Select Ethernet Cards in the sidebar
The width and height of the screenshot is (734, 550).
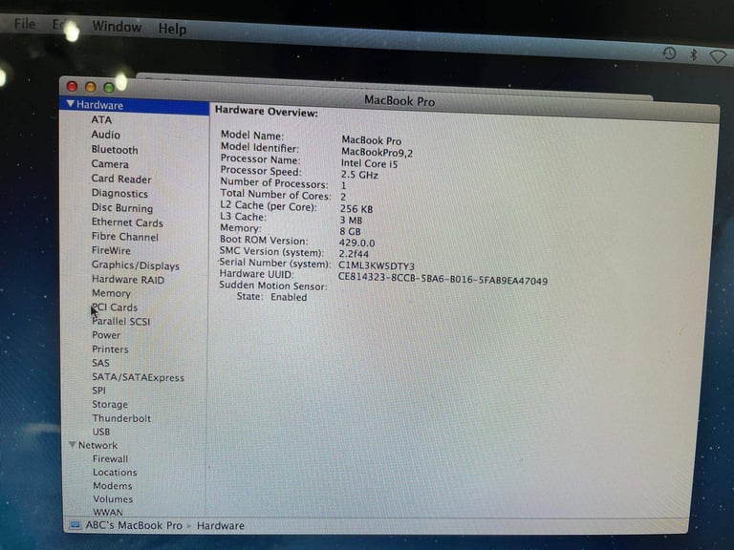(127, 222)
